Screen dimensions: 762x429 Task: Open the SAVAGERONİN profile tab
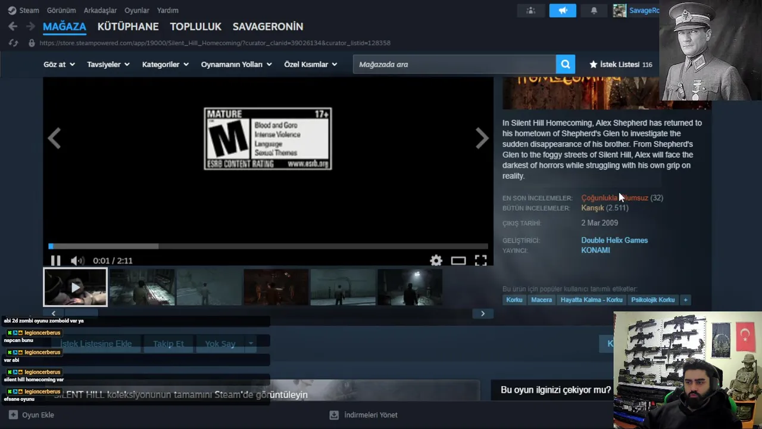tap(268, 27)
